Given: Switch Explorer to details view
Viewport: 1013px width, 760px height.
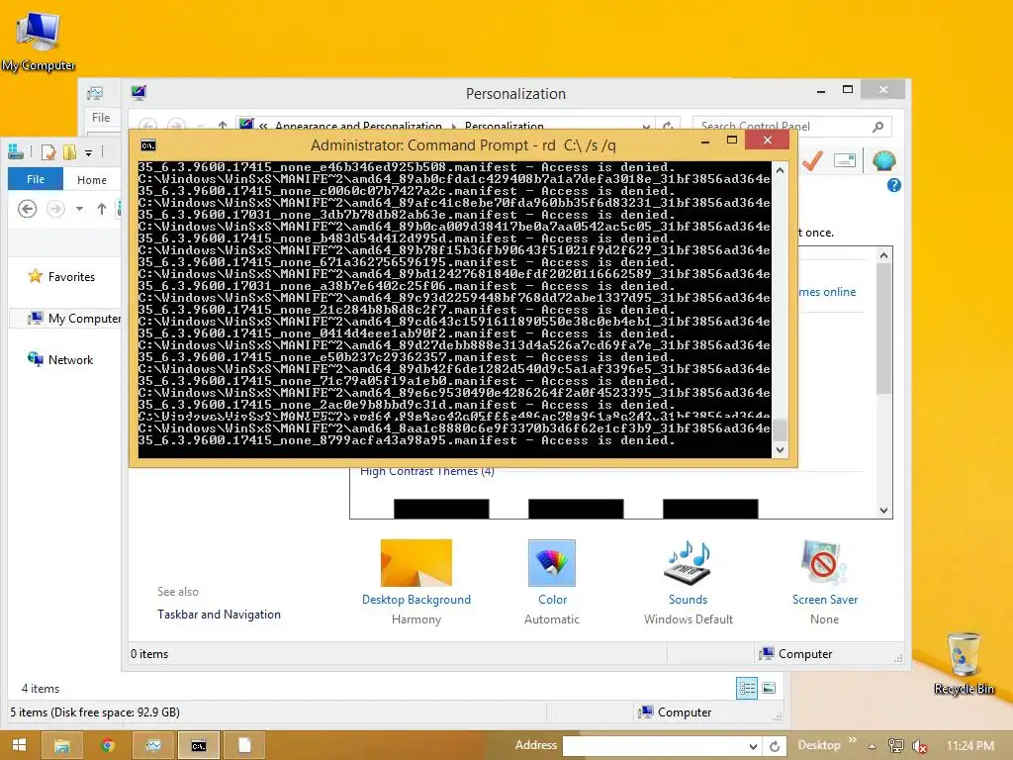Looking at the screenshot, I should tap(747, 689).
